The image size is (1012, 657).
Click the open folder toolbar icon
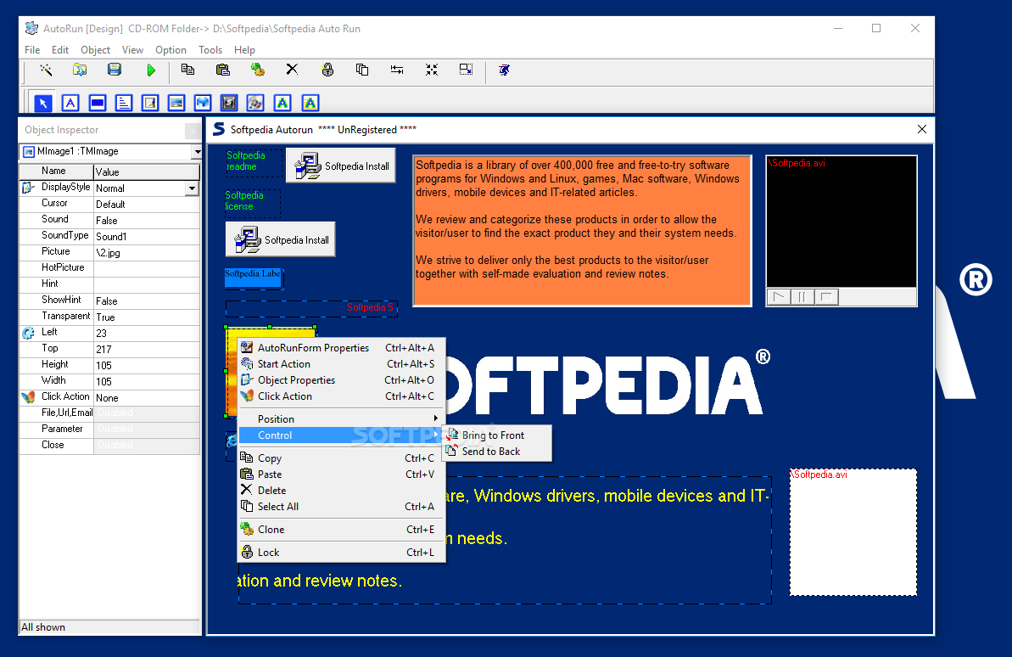click(80, 70)
